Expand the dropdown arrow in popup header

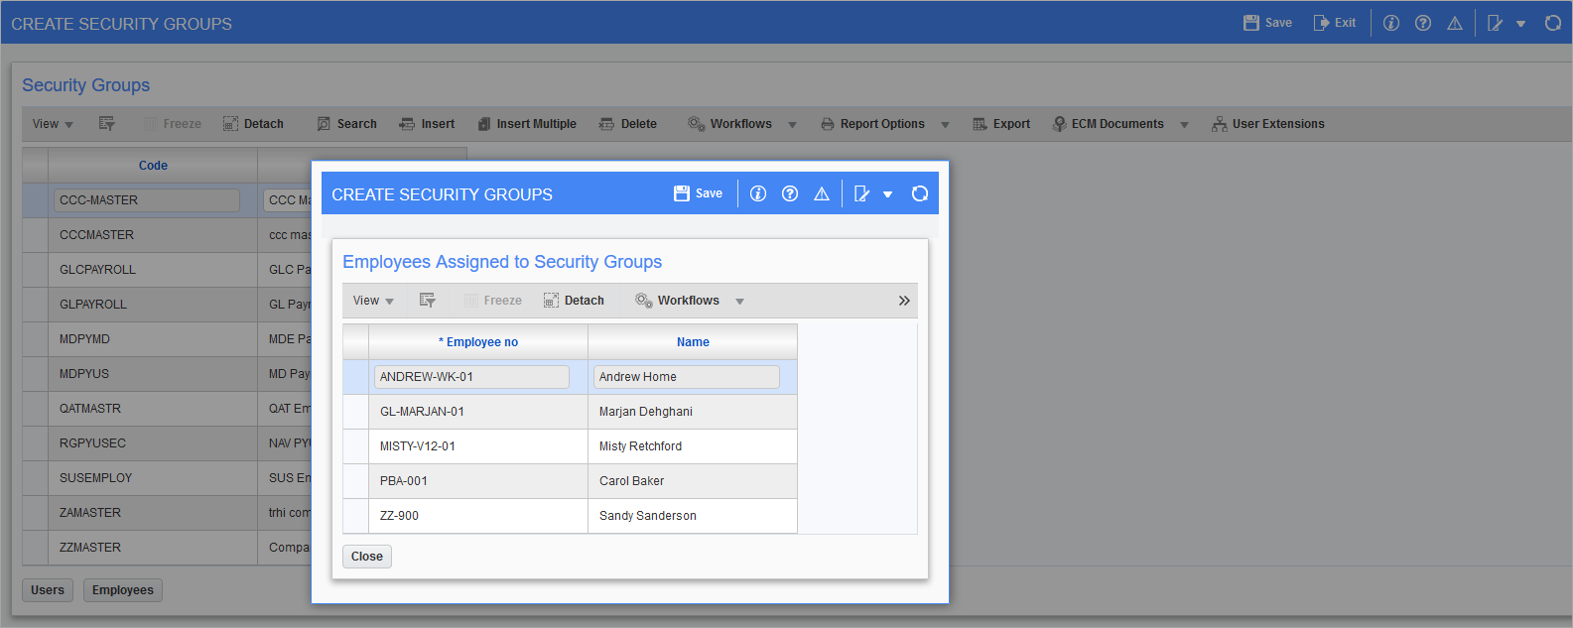point(887,194)
